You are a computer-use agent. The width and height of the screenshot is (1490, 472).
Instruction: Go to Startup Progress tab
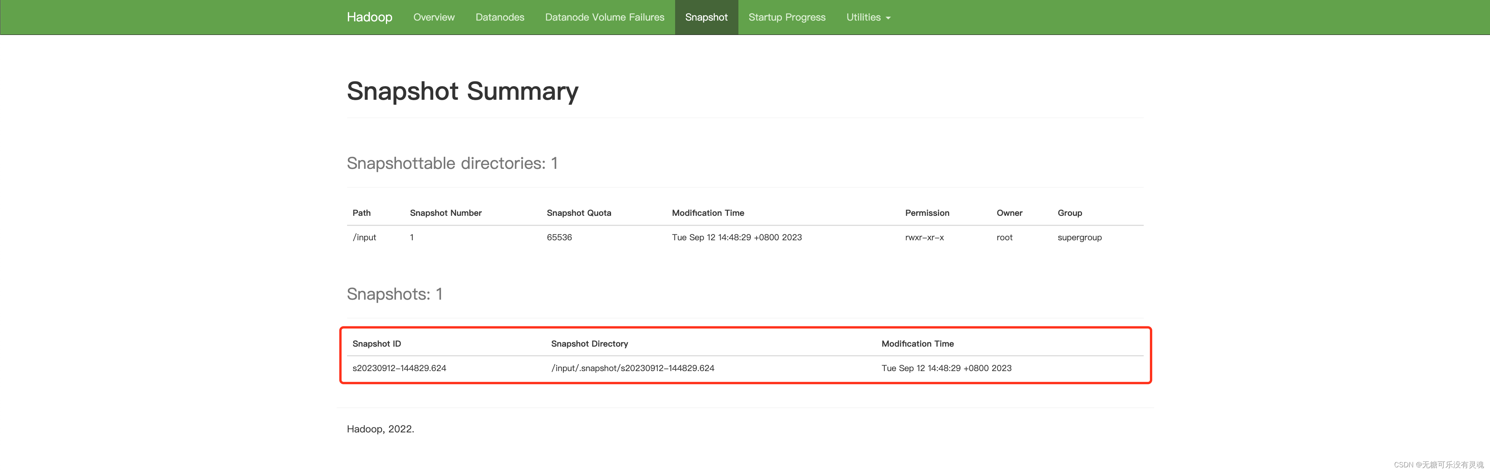click(x=787, y=17)
